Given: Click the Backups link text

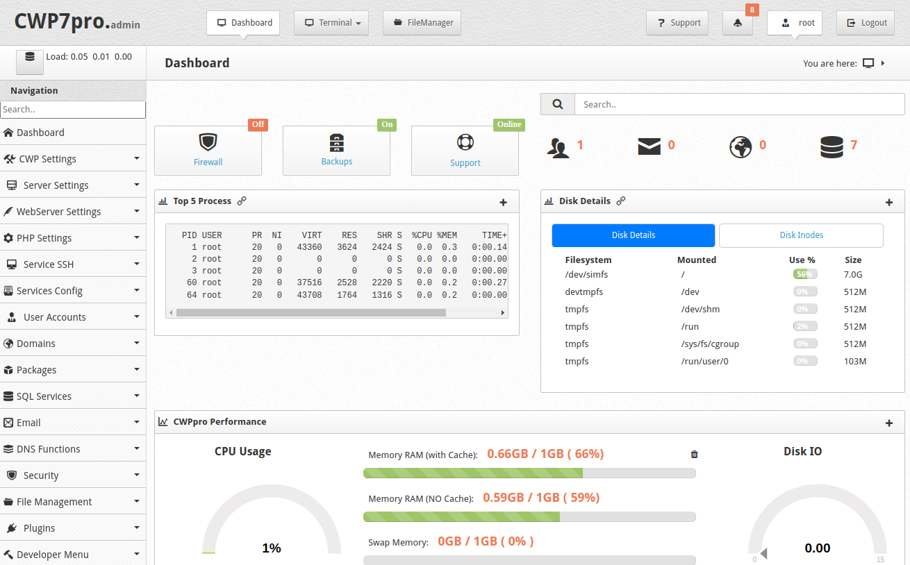Looking at the screenshot, I should pyautogui.click(x=337, y=162).
